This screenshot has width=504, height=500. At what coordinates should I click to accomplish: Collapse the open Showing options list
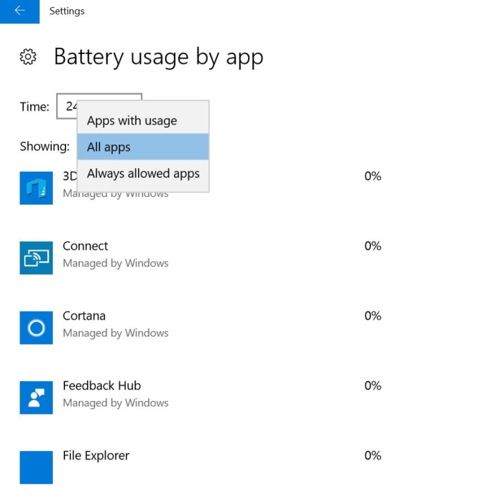coord(142,146)
